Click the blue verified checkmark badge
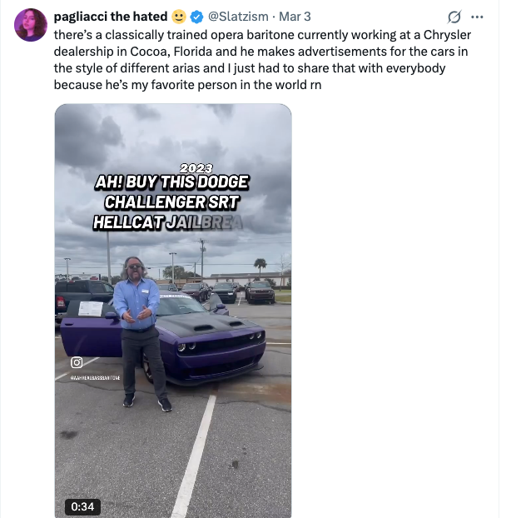 point(196,17)
